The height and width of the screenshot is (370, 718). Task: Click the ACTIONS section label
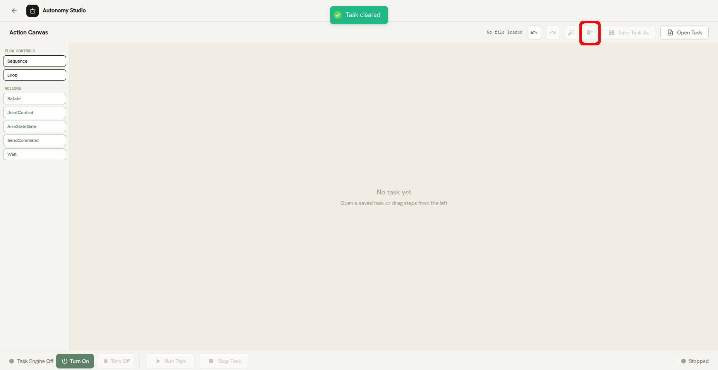click(x=13, y=89)
